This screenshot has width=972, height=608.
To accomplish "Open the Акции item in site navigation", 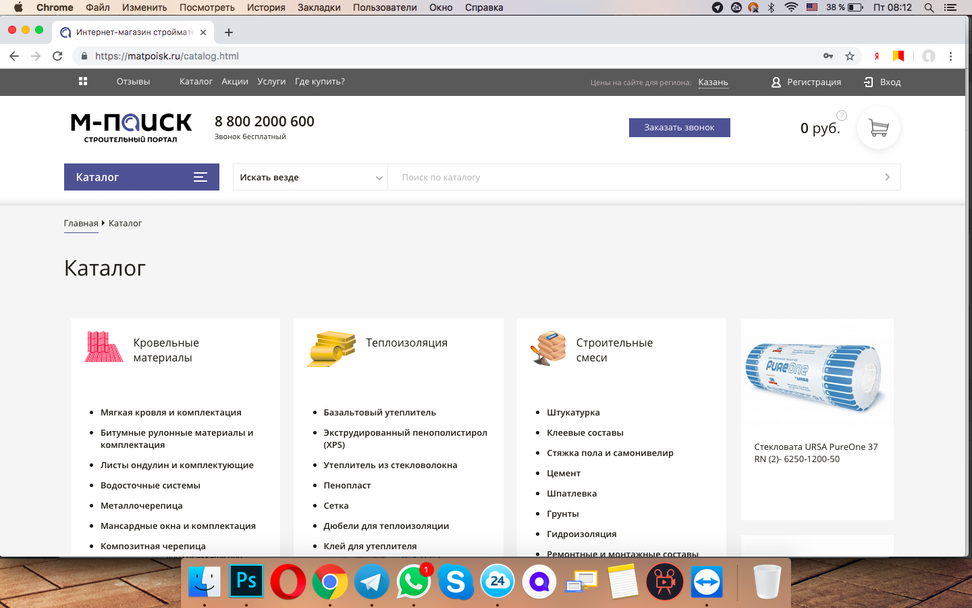I will click(x=235, y=82).
